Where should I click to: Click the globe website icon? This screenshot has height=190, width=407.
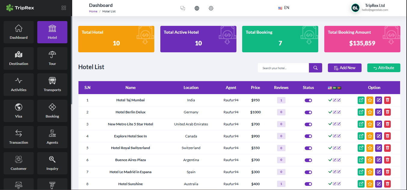(x=197, y=8)
